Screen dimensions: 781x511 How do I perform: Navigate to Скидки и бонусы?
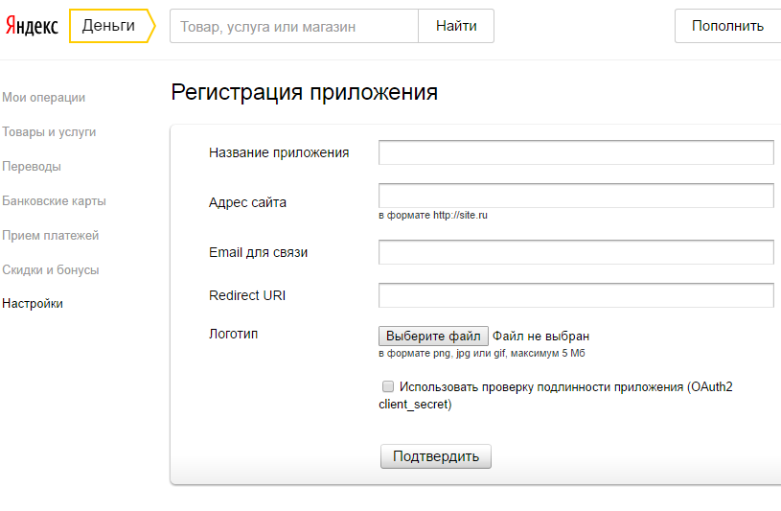pos(51,270)
